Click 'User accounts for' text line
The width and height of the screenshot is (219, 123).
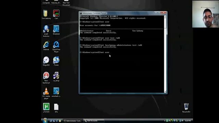pyautogui.click(x=95, y=25)
